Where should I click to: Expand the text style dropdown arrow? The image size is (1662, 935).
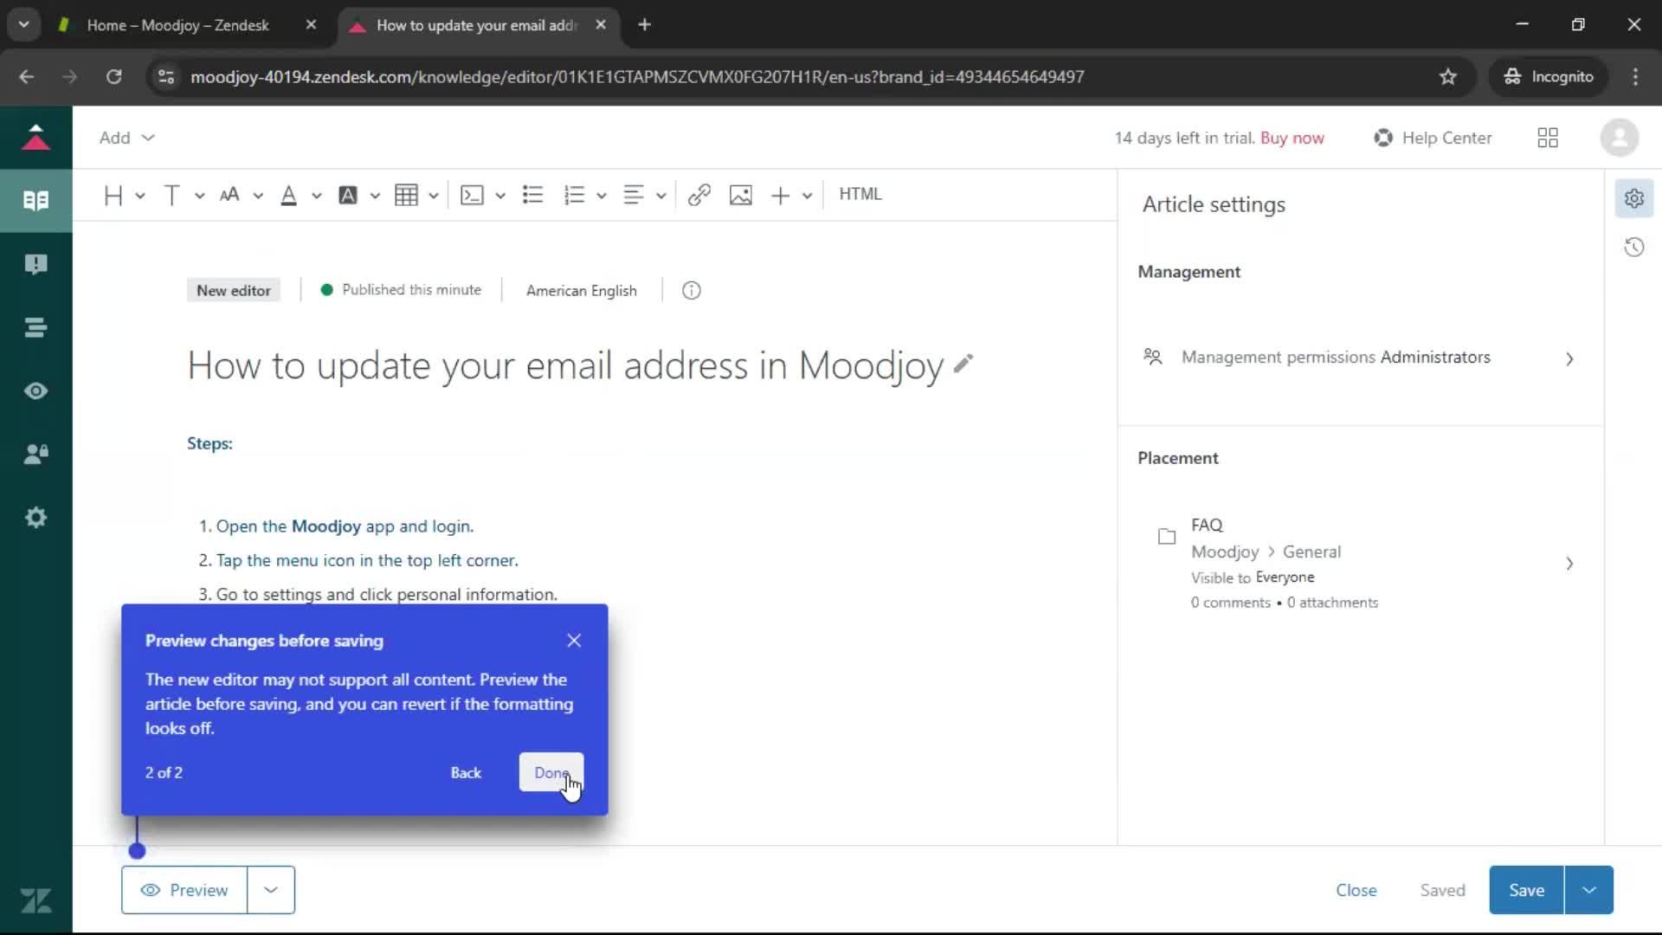click(x=199, y=197)
